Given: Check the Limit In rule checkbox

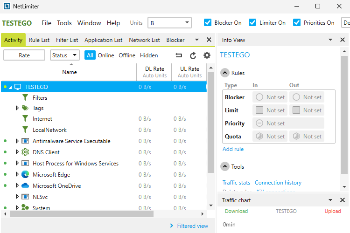Looking at the screenshot, I should click(259, 110).
